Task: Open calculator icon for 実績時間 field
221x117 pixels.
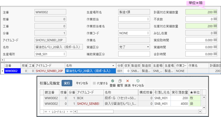Action: [x=215, y=47]
